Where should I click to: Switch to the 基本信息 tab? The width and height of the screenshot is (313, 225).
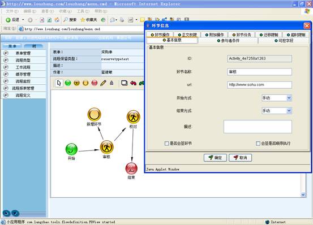[x=172, y=40]
